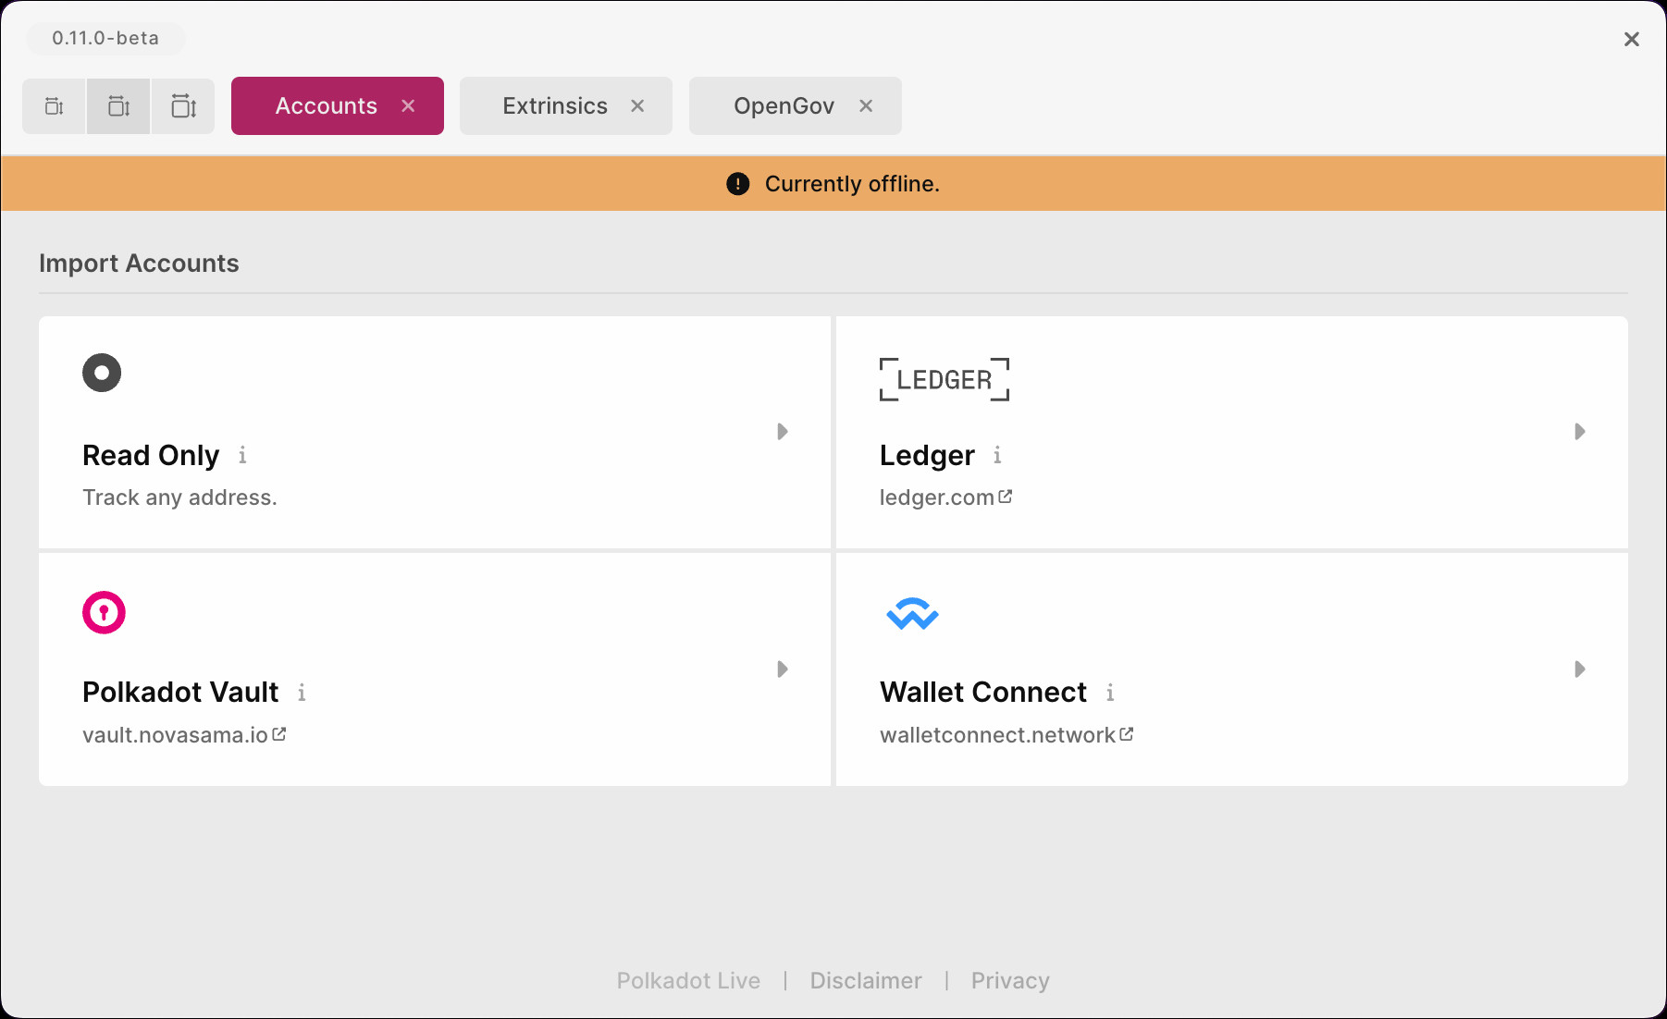Select the Read Only card title
The width and height of the screenshot is (1667, 1019).
(151, 455)
